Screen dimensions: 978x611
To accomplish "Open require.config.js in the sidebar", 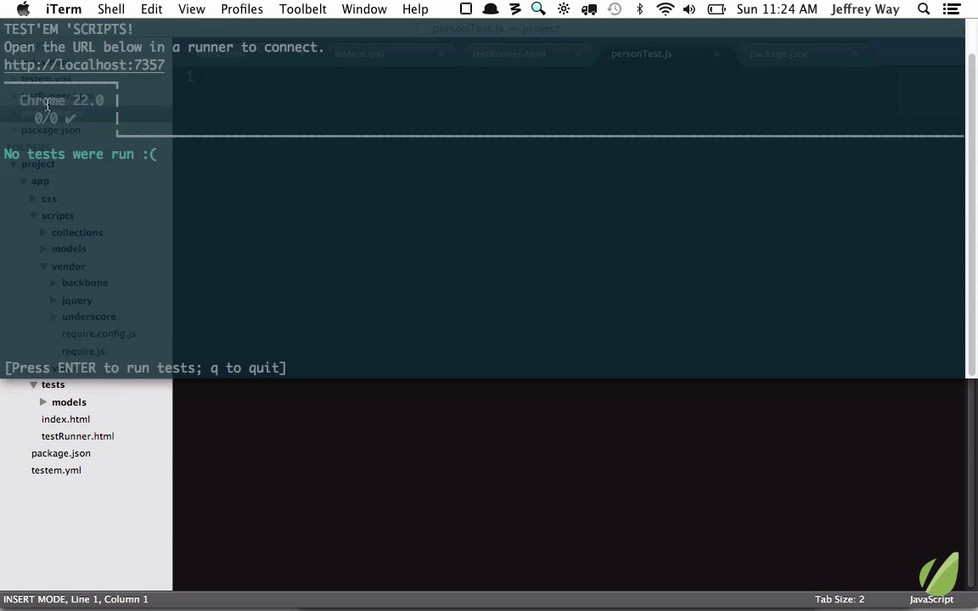I will [98, 334].
